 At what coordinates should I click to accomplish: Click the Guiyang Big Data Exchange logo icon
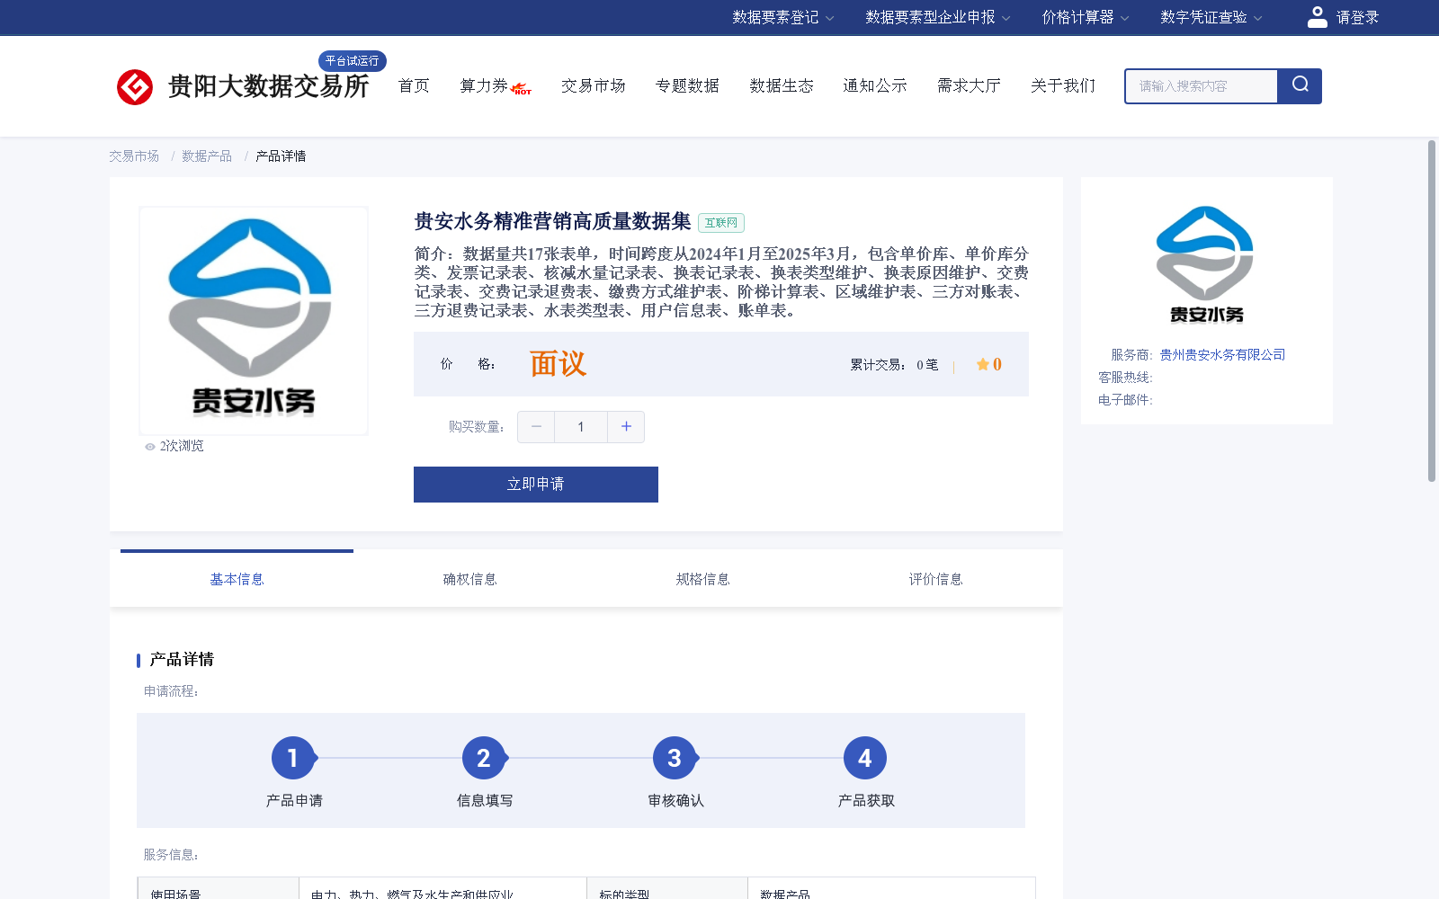tap(135, 87)
